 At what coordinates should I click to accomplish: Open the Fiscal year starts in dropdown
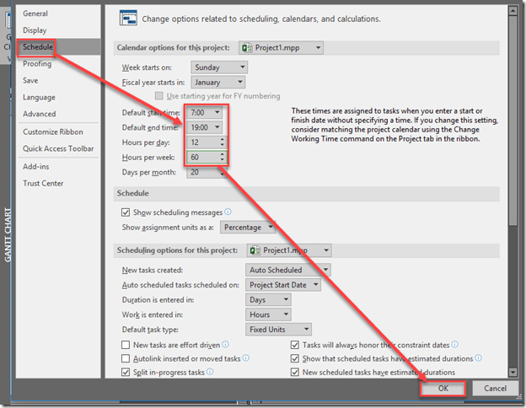click(x=218, y=83)
